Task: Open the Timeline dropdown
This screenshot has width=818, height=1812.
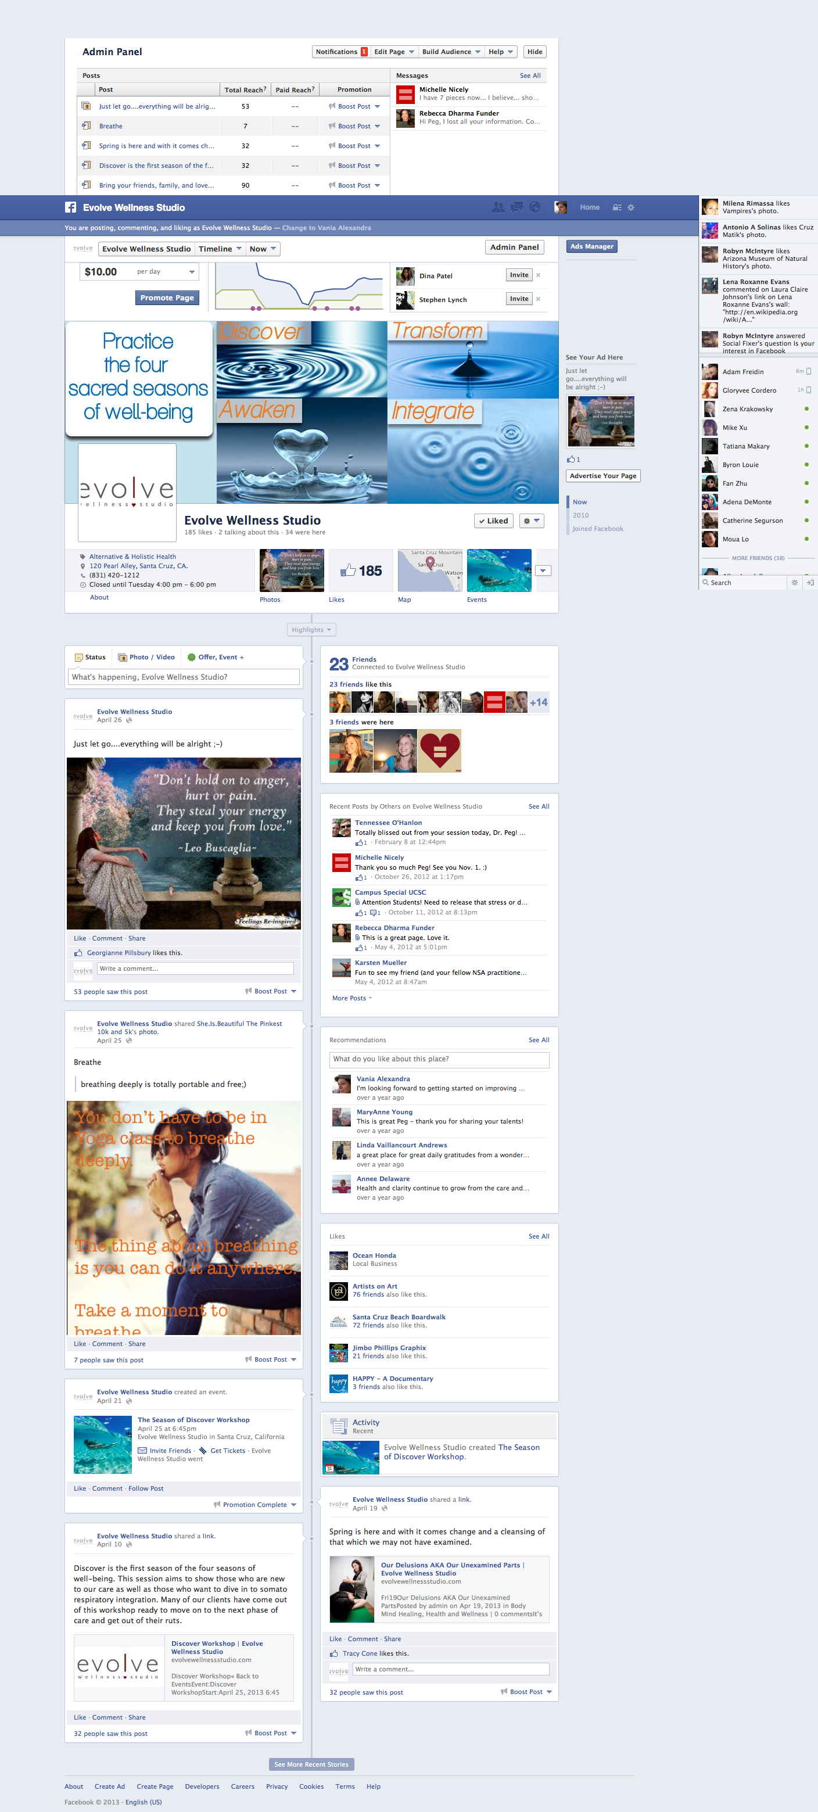Action: (x=220, y=249)
